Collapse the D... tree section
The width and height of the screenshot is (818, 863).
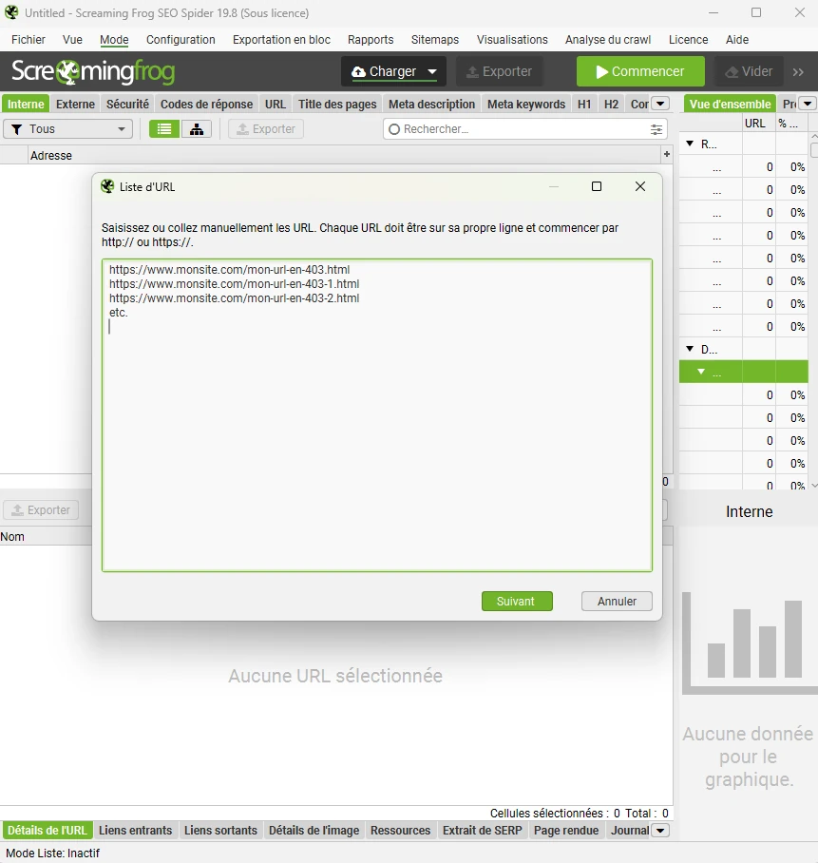(690, 349)
